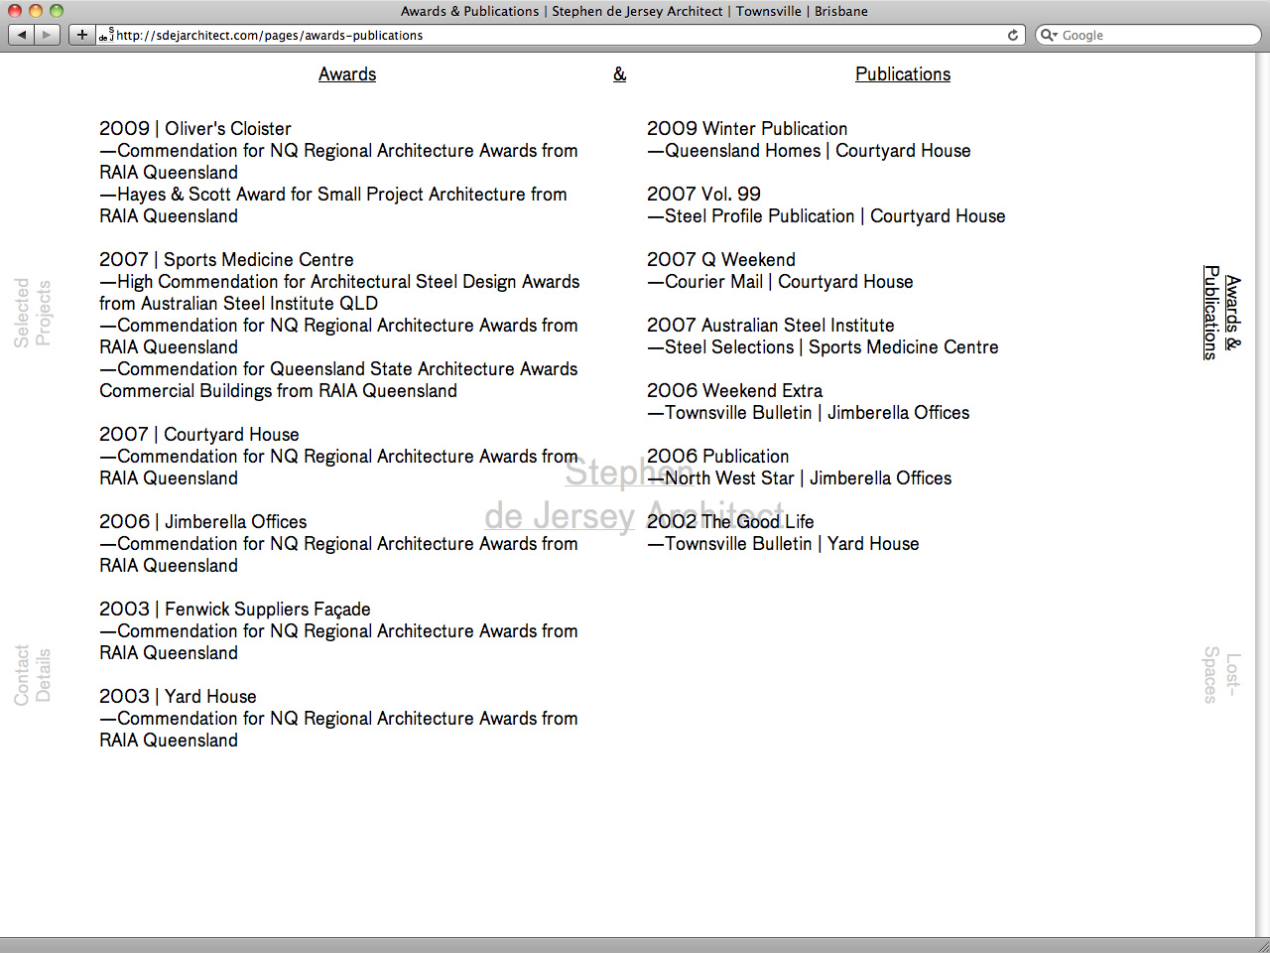
Task: Click the ampersand heading link
Action: click(x=620, y=74)
